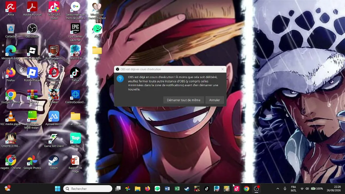The image size is (345, 194).
Task: Select the Google Photos desktop icon
Action: tap(32, 162)
